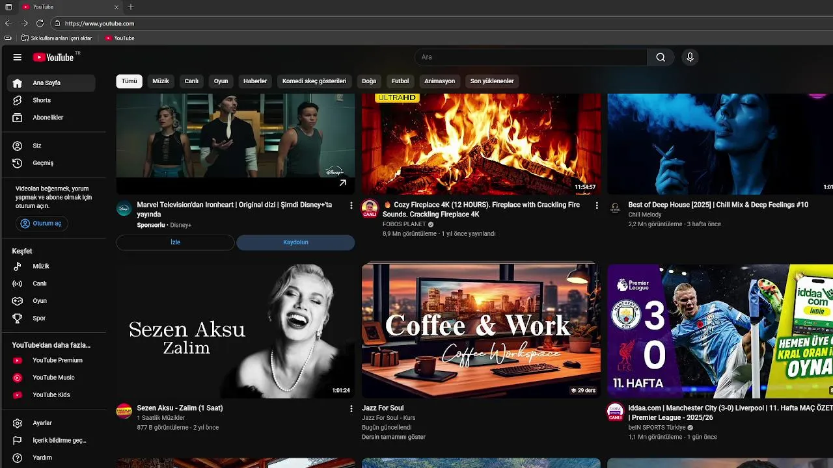Open Ayarlar settings

coord(51,423)
